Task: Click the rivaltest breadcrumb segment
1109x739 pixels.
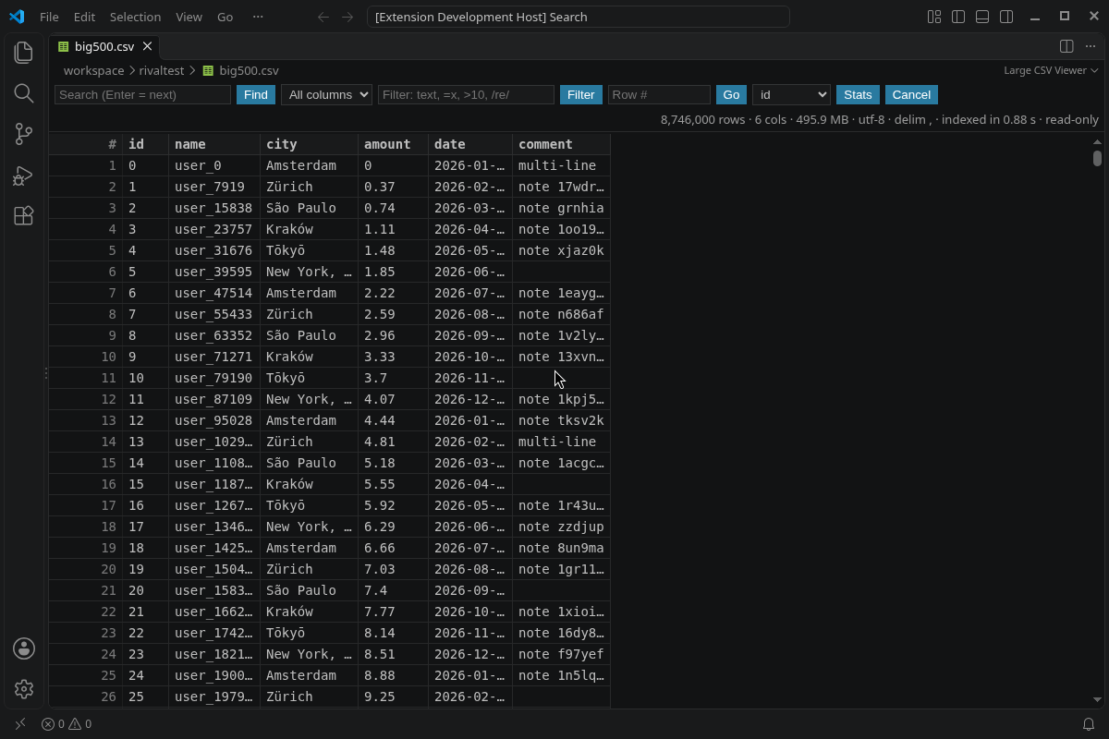Action: pos(162,70)
